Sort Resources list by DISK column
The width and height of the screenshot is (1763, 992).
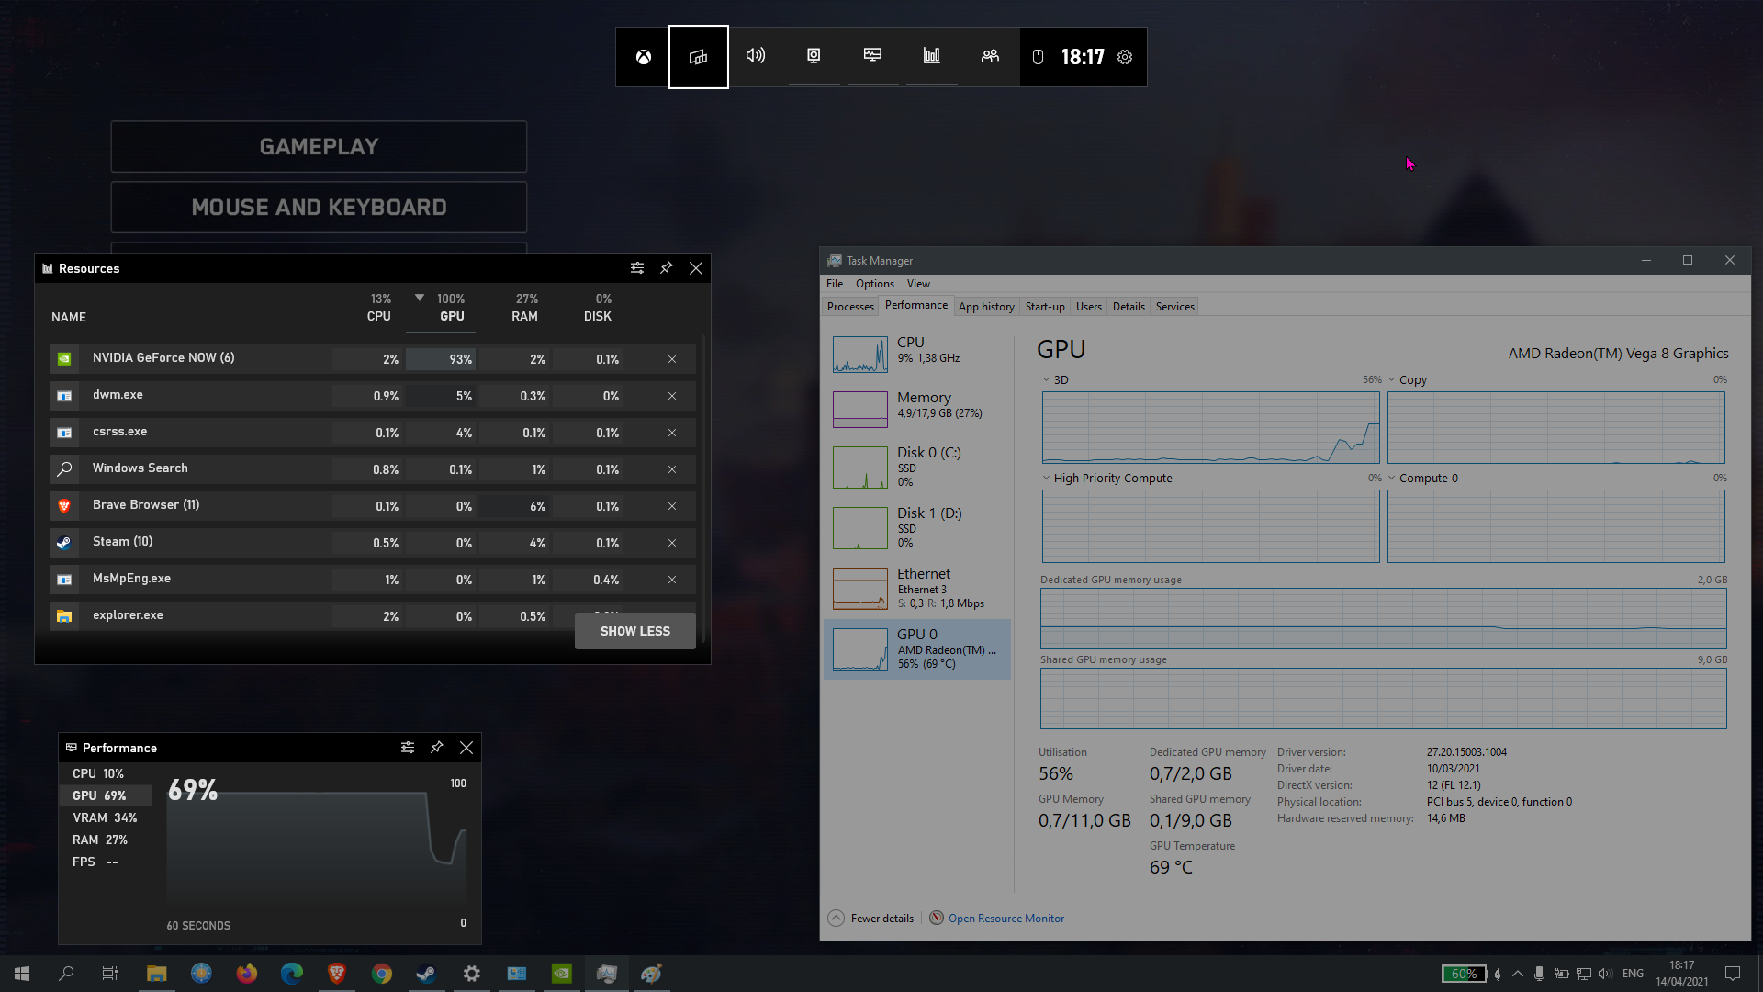pyautogui.click(x=598, y=308)
